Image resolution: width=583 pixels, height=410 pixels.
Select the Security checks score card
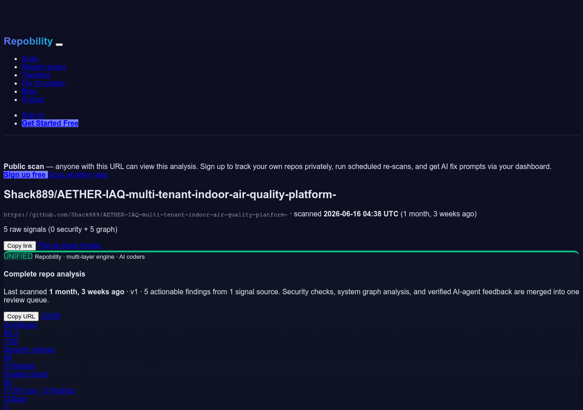pos(29,358)
